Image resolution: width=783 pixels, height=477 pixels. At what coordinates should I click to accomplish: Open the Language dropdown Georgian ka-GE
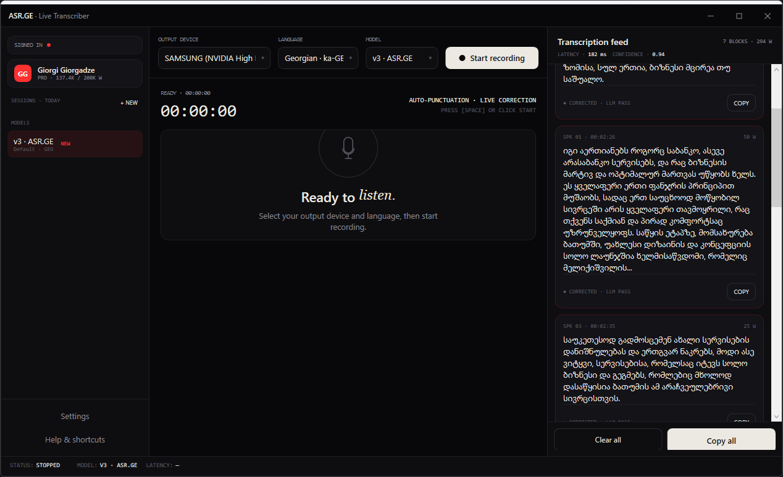(318, 58)
